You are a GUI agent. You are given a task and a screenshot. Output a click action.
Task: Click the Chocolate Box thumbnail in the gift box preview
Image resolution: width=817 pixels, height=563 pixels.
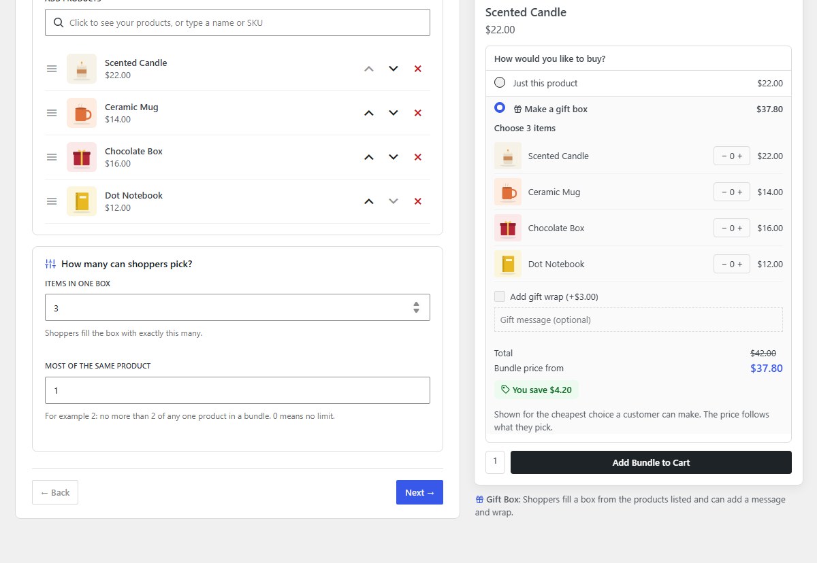508,228
